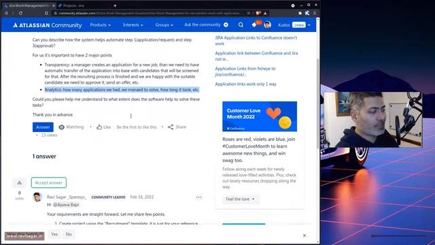Click No in the feedback bar
Screen dimensions: 435x245
pos(69,234)
